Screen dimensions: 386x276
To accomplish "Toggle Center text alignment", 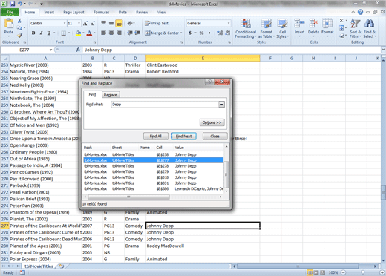I will click(111, 33).
